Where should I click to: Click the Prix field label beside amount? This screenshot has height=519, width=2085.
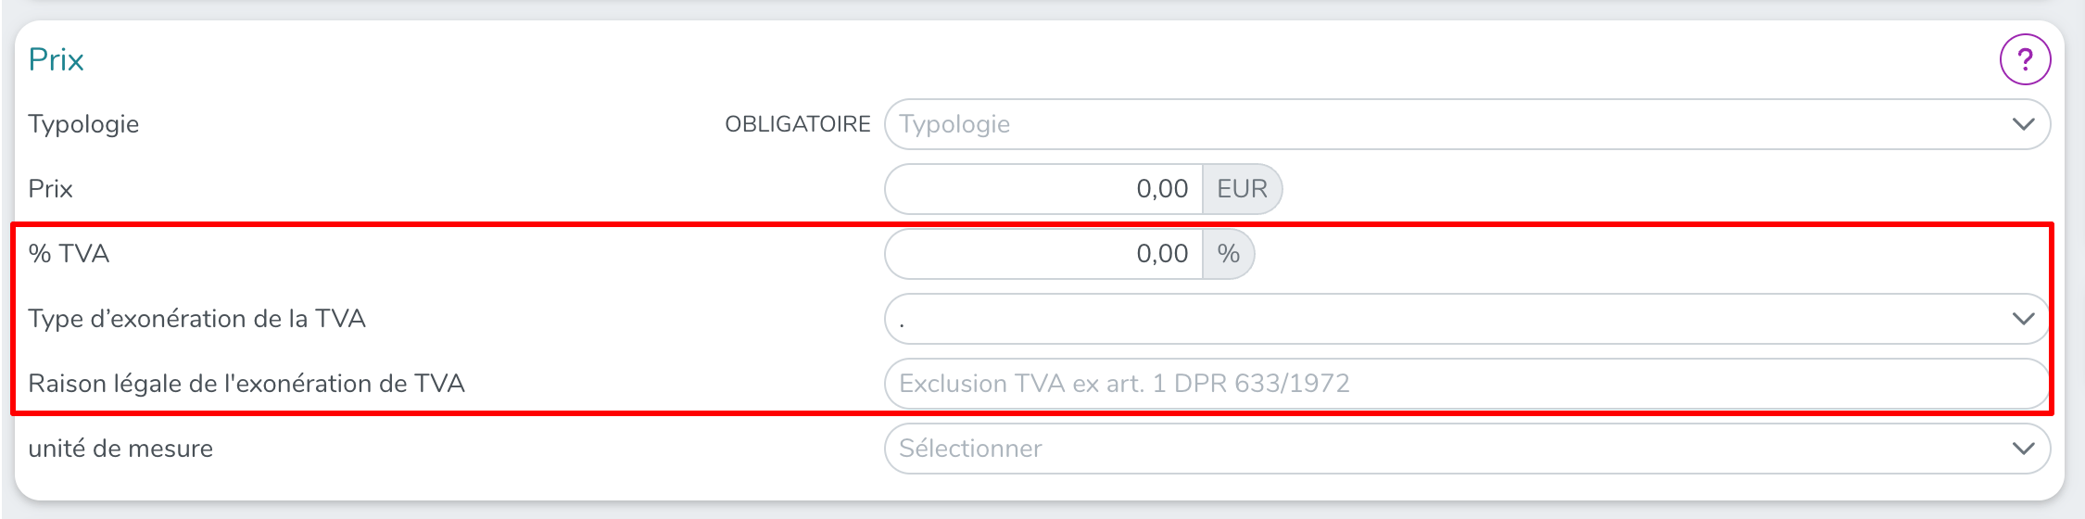click(x=50, y=189)
